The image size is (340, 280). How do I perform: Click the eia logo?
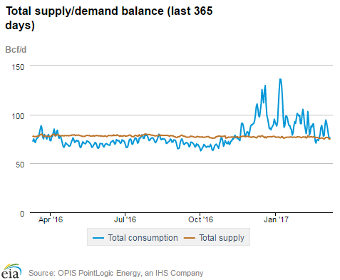[11, 271]
